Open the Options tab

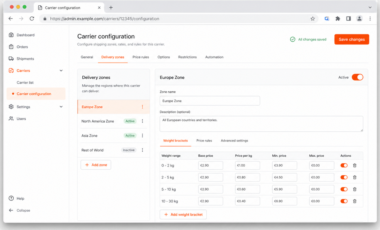(164, 57)
